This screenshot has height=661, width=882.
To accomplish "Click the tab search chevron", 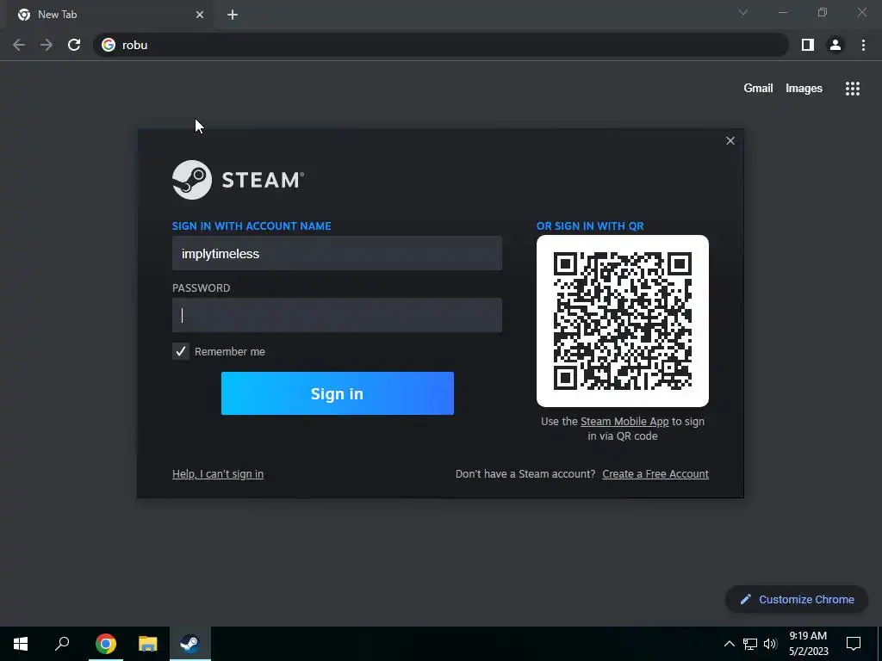I will point(743,12).
